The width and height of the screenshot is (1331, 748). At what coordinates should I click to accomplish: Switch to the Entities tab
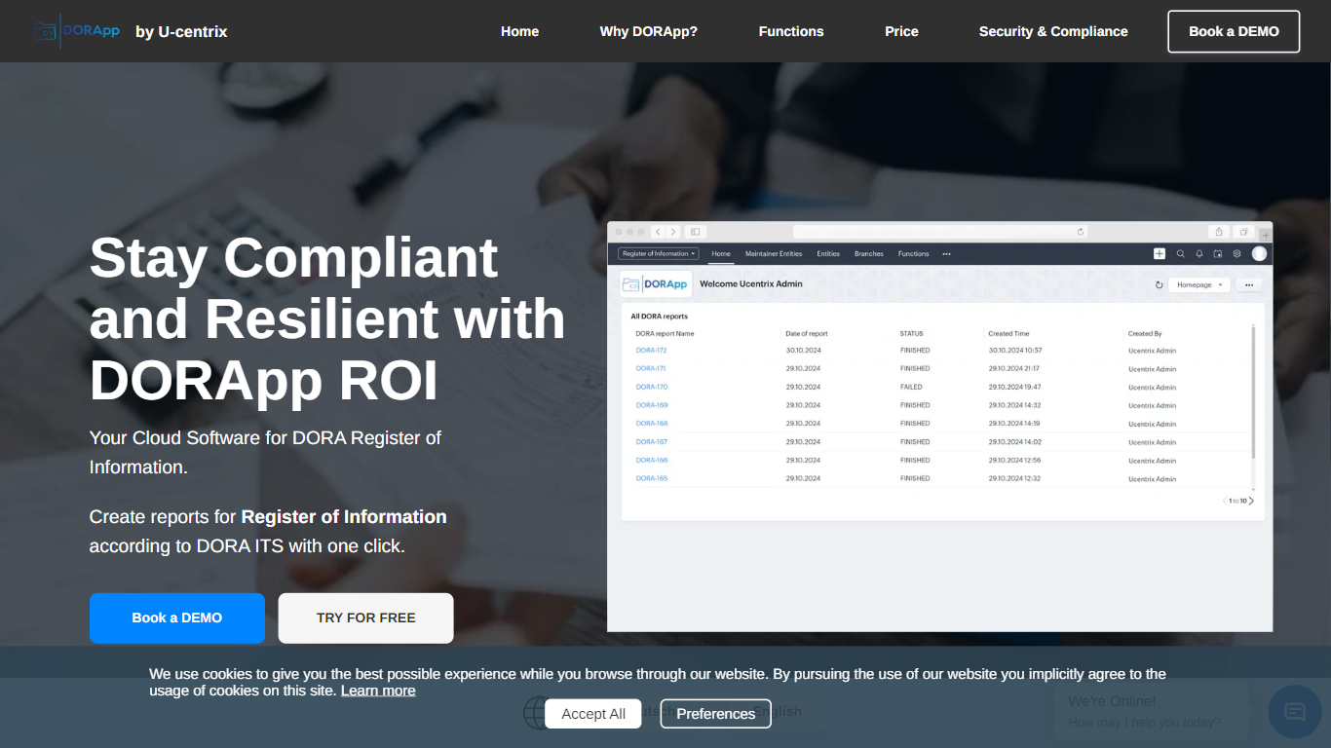(x=828, y=254)
